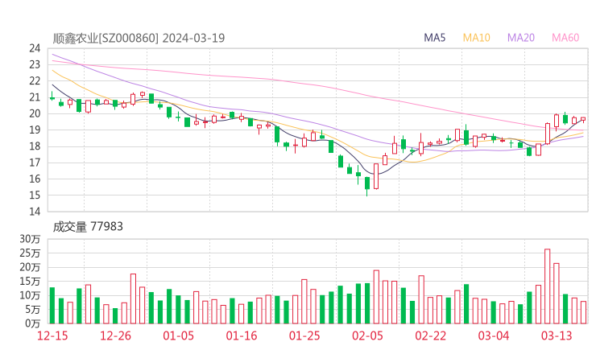Click the 30万 volume axis label
596x354 pixels.
coord(30,239)
